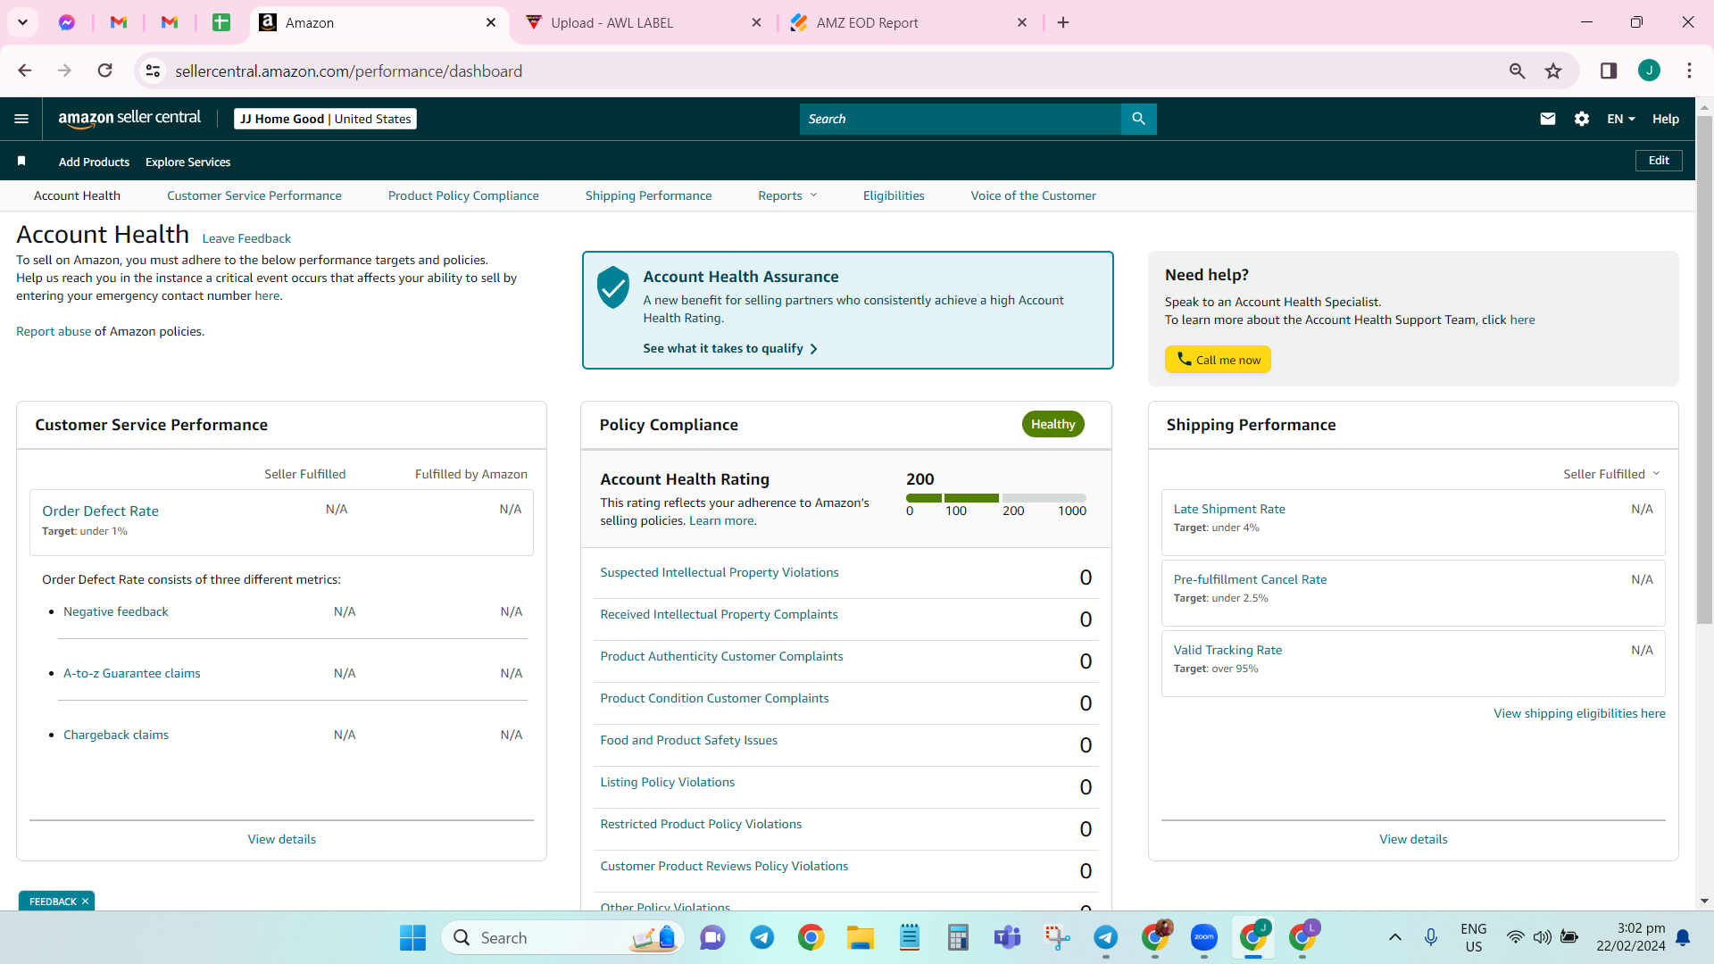The width and height of the screenshot is (1714, 964).
Task: Open the browser zoom magnifier icon
Action: (1517, 71)
